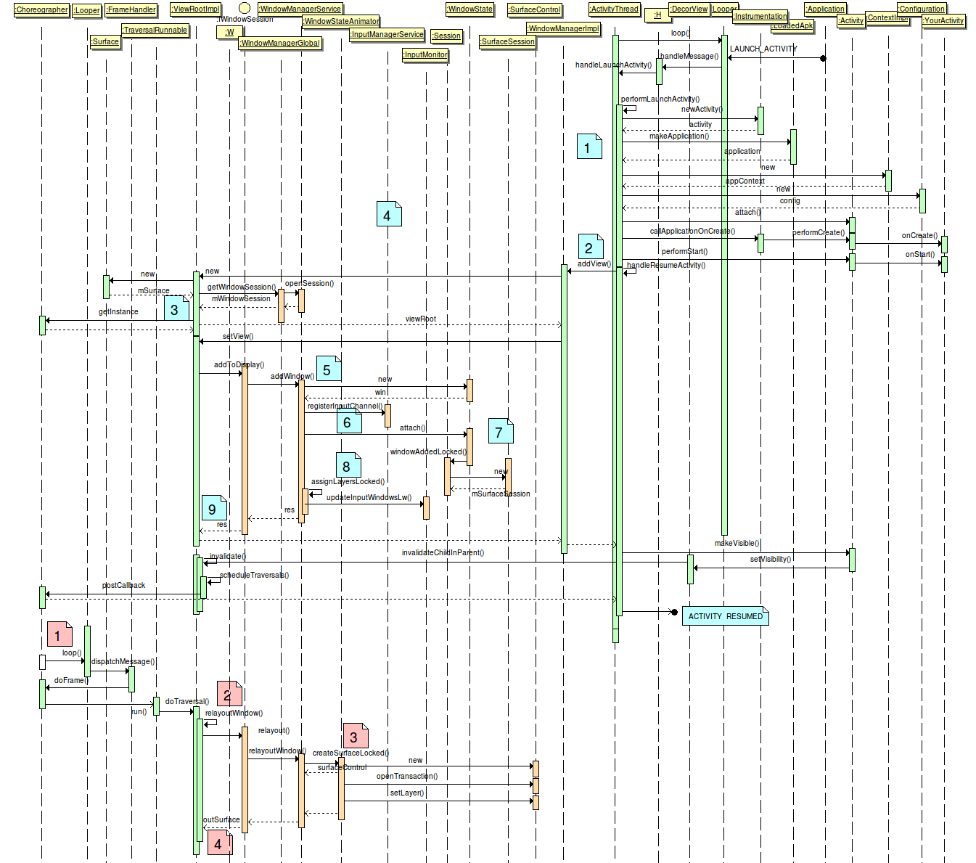
Task: Click the blue note numbered 6
Action: pyautogui.click(x=349, y=420)
